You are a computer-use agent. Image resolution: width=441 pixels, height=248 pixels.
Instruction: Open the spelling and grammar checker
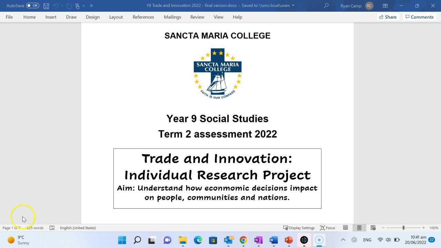(52, 228)
